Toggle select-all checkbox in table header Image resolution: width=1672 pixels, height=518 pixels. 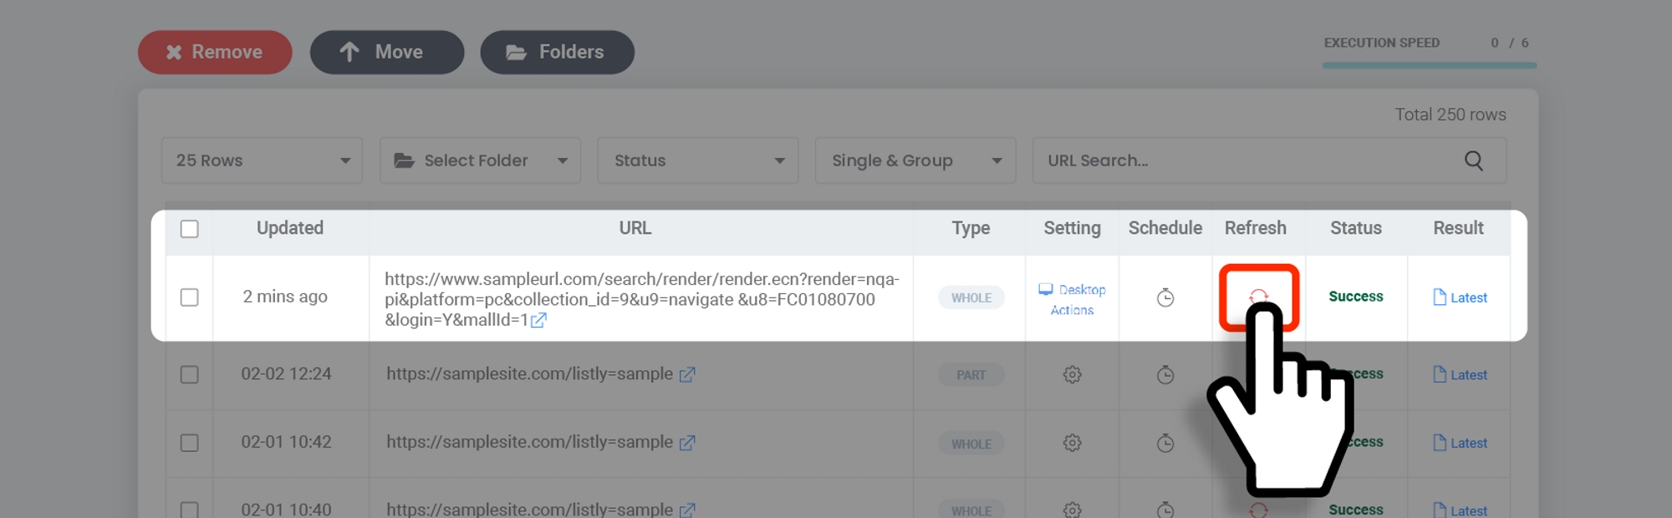[x=190, y=229]
